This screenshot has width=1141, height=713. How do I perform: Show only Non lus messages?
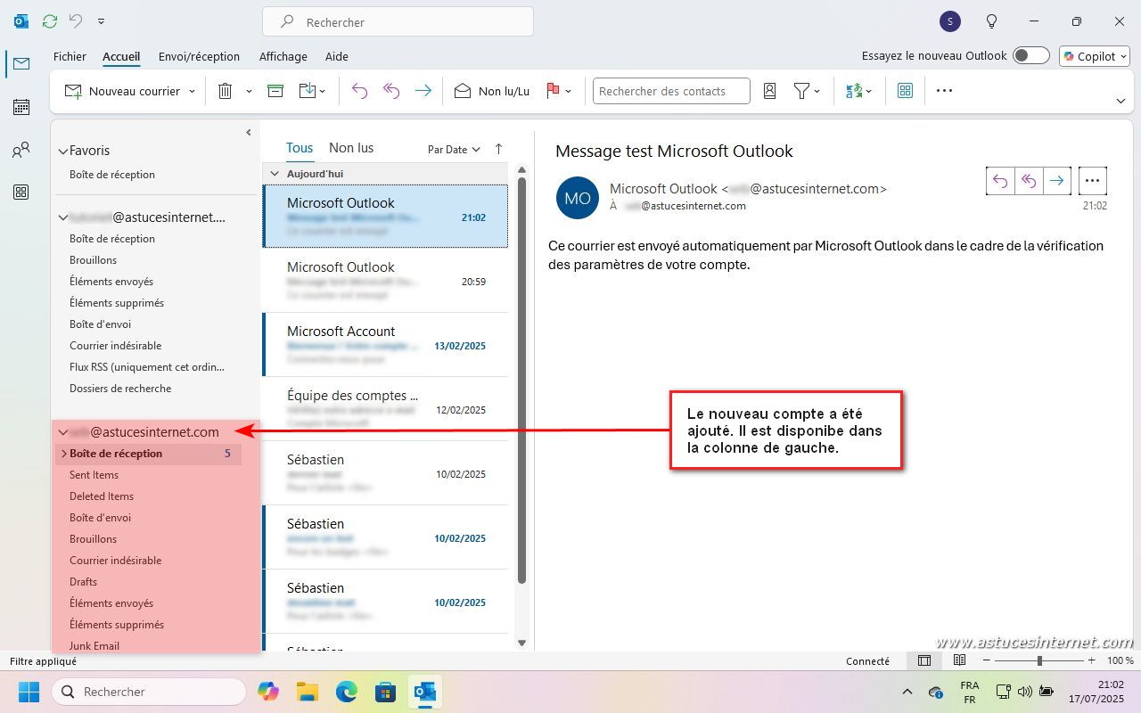coord(351,148)
